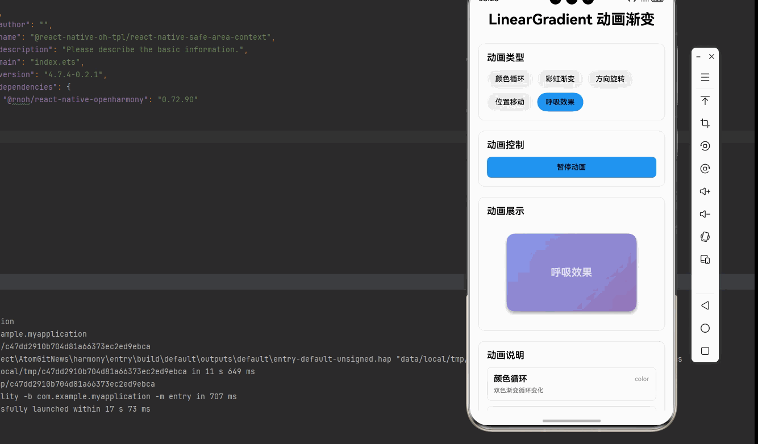Click the @rnoh/react-native-openharmony dependency key
758x444 pixels.
(x=76, y=99)
